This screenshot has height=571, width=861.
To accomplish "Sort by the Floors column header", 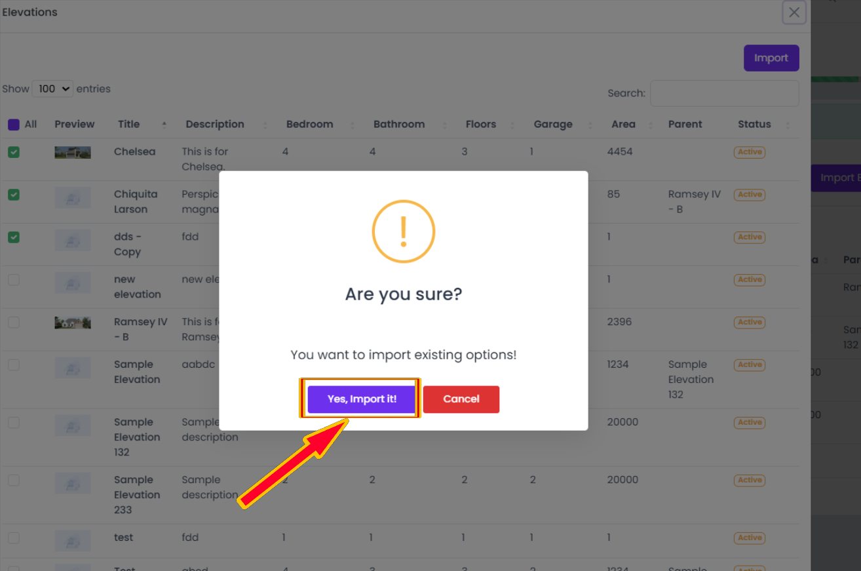I will (481, 124).
